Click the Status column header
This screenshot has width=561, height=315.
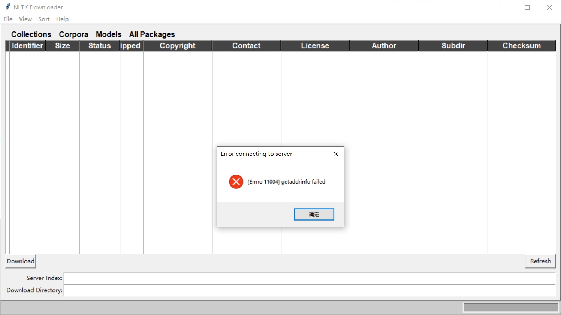100,46
